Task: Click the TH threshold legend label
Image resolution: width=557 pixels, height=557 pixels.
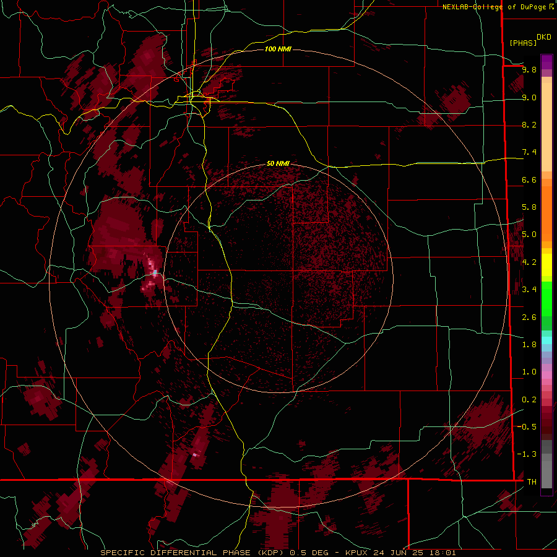Action: tap(532, 481)
